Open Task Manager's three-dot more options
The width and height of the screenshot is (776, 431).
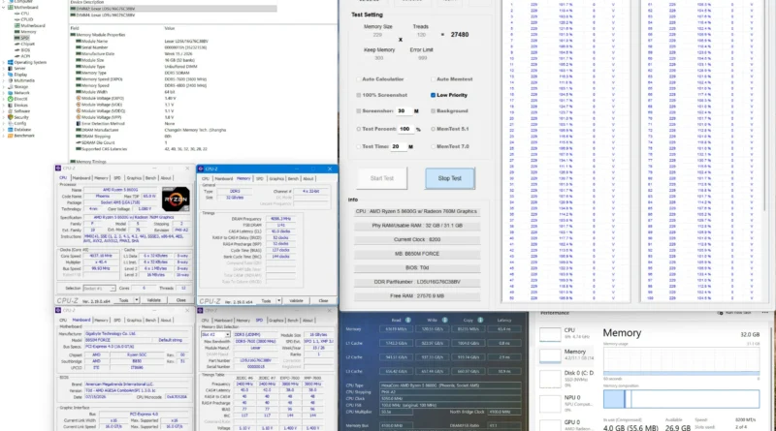[765, 313]
